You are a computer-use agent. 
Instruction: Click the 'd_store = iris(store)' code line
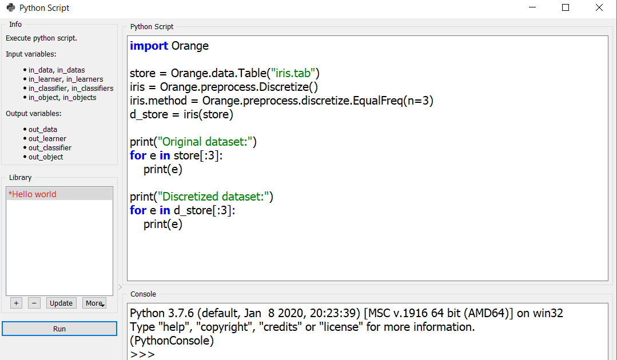coord(182,114)
